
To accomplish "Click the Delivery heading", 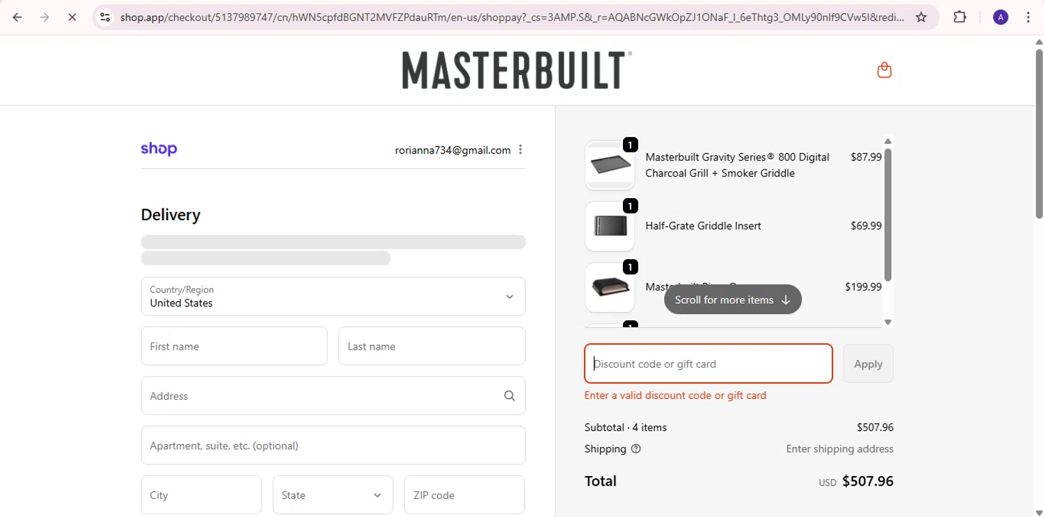I will pyautogui.click(x=171, y=215).
